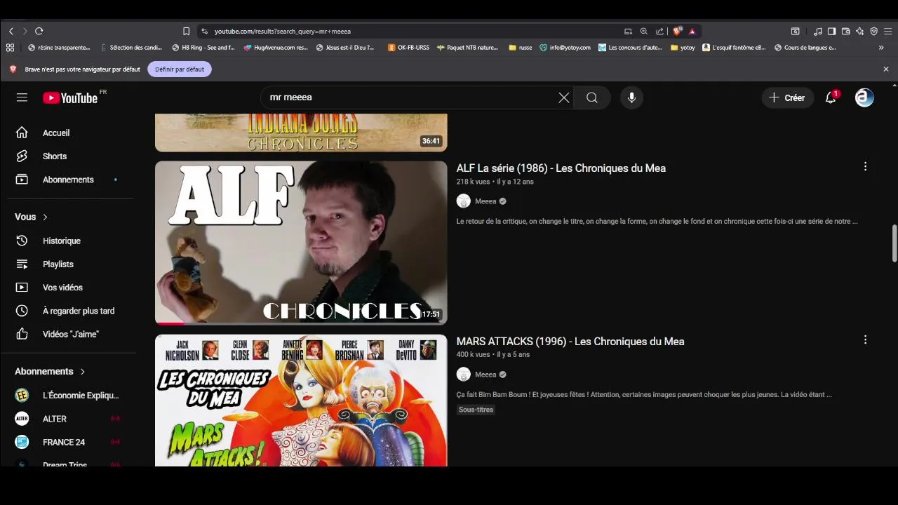898x505 pixels.
Task: Open ALF La série (1986) video title
Action: pyautogui.click(x=561, y=168)
